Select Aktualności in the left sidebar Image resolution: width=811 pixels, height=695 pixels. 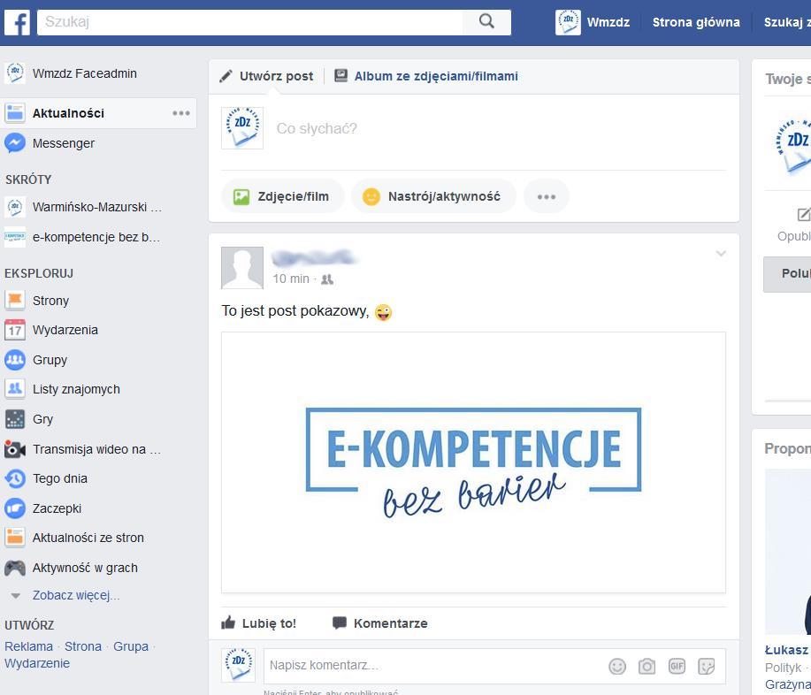68,113
